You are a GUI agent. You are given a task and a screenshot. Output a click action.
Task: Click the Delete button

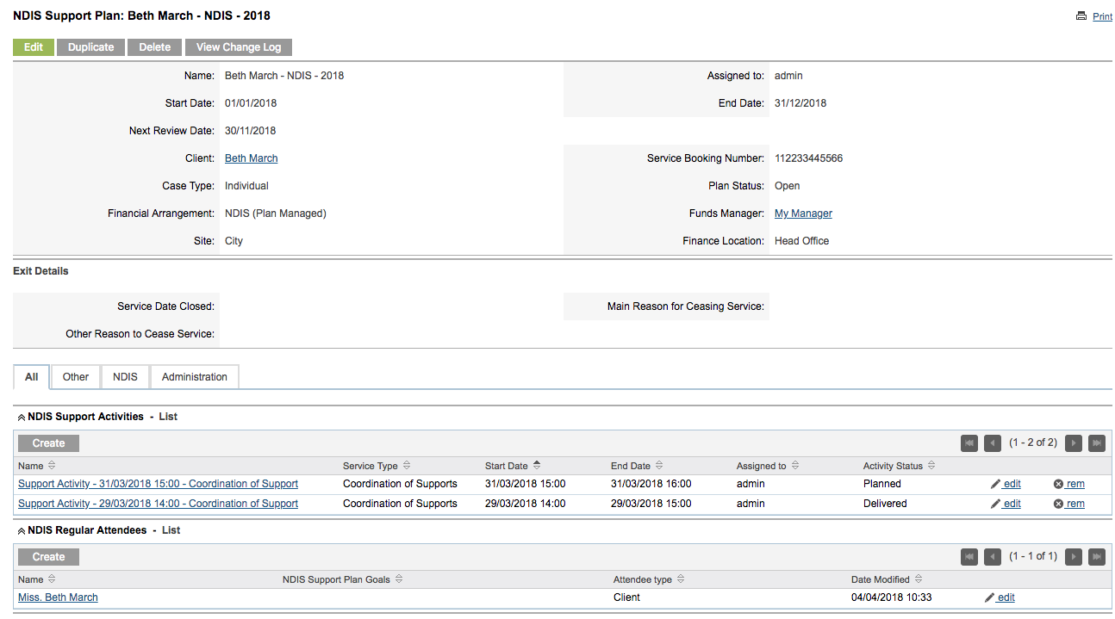coord(155,47)
